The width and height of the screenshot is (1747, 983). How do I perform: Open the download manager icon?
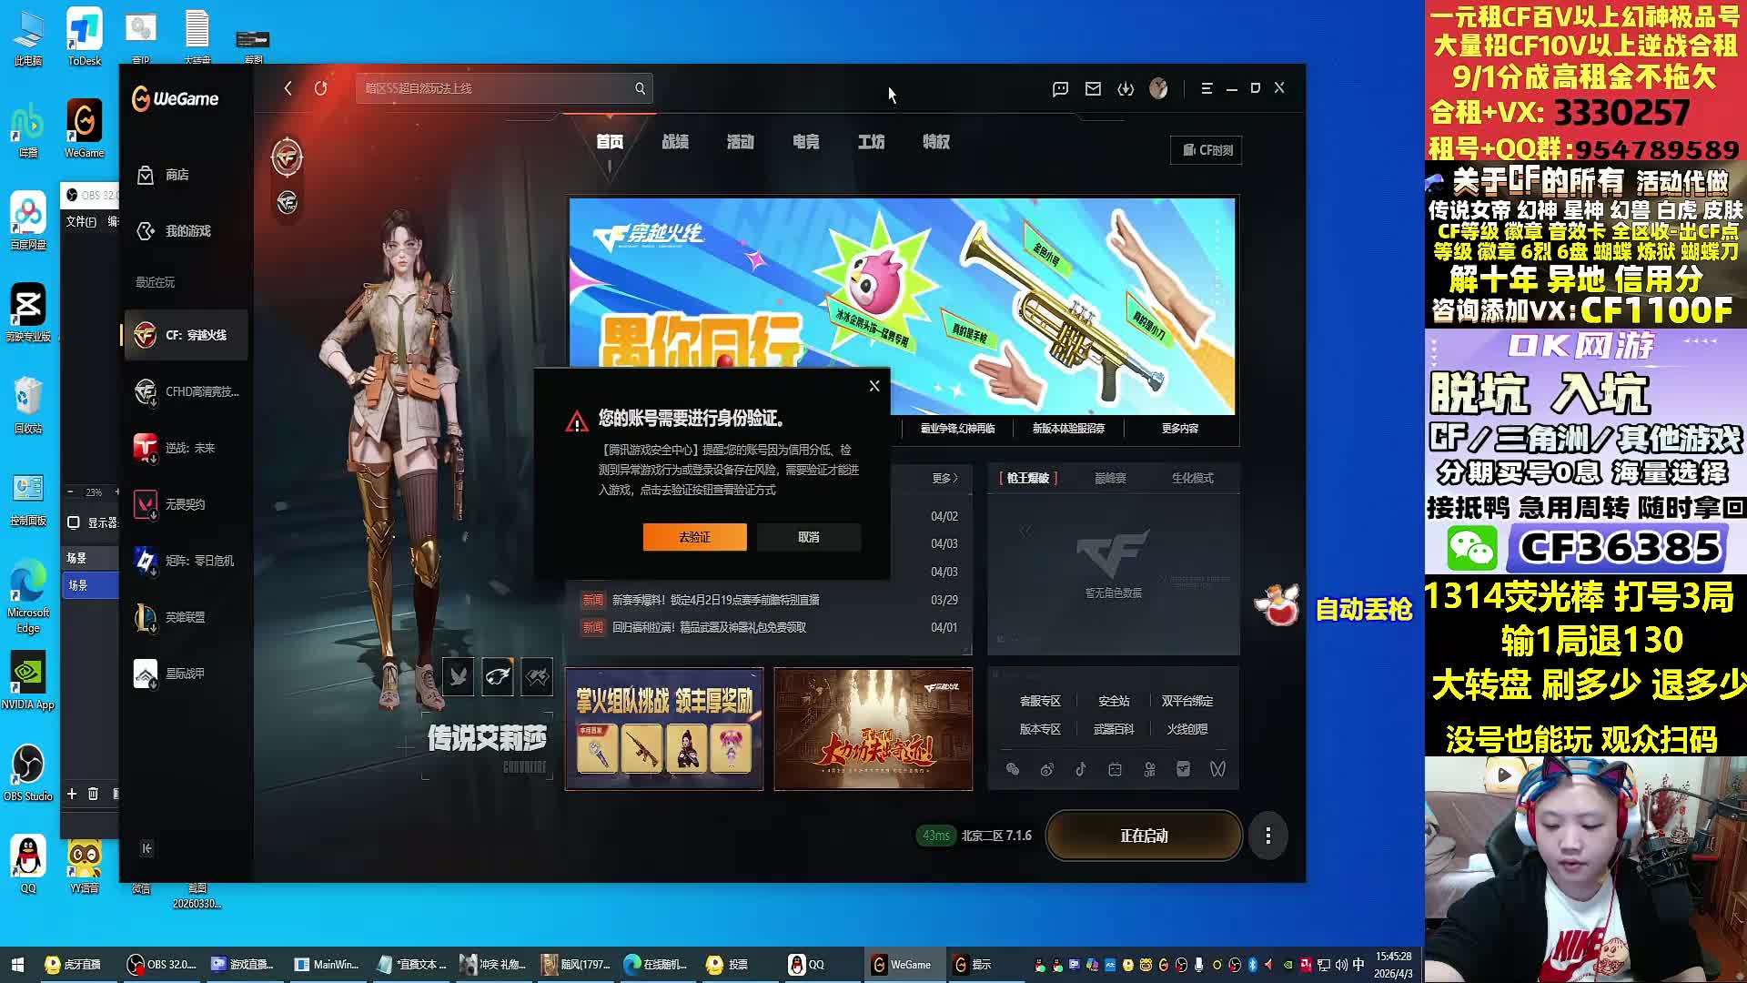click(x=1126, y=88)
